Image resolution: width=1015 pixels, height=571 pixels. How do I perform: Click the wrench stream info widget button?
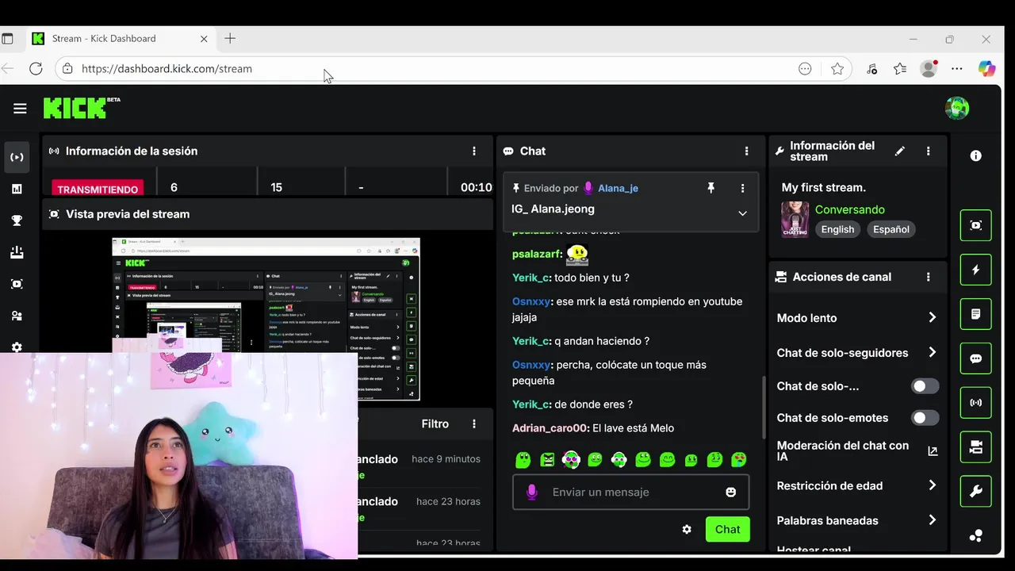coord(976,492)
